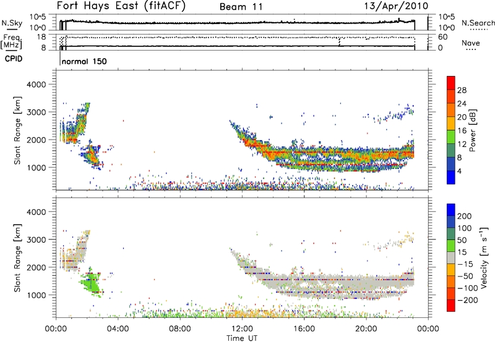Click the velocity colorbar tick '200'

(x=465, y=216)
